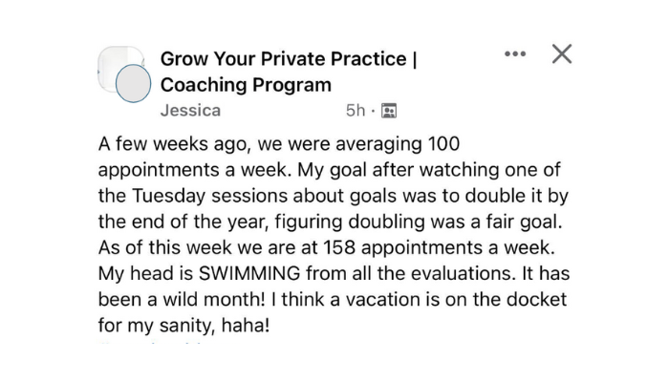The image size is (669, 382).
Task: Click the number 100 in the first line
Action: point(443,146)
